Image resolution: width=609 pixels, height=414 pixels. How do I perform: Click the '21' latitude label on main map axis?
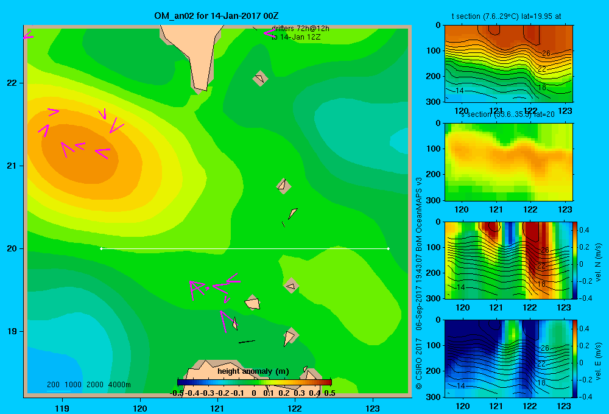12,166
